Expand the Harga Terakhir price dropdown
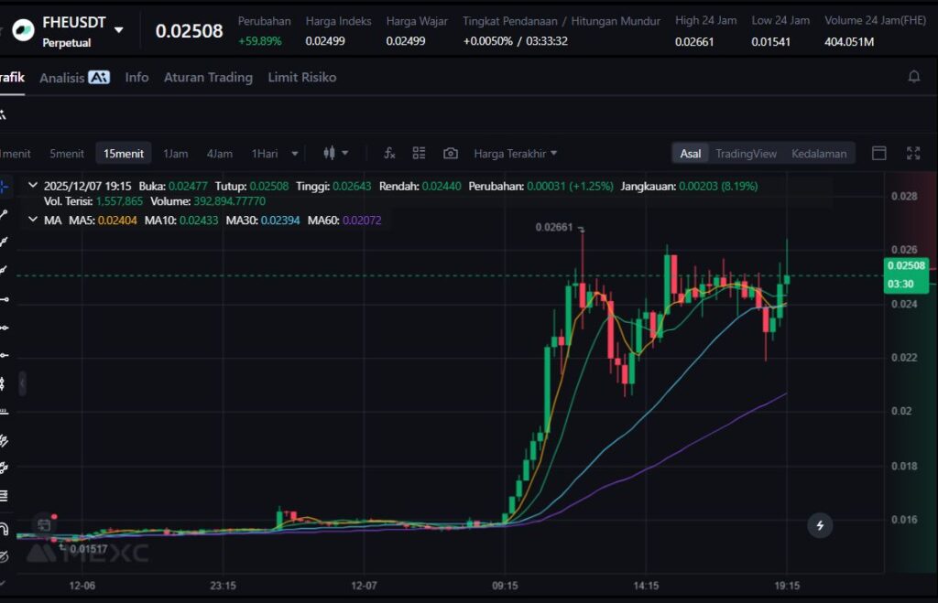This screenshot has height=603, width=938. (515, 154)
